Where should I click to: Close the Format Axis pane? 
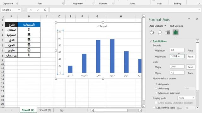(197, 19)
